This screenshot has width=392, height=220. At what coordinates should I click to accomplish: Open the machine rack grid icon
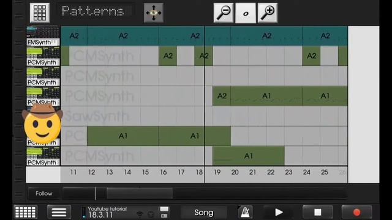pyautogui.click(x=26, y=212)
